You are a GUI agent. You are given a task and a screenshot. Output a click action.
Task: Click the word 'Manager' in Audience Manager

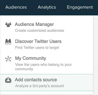coord(45,24)
